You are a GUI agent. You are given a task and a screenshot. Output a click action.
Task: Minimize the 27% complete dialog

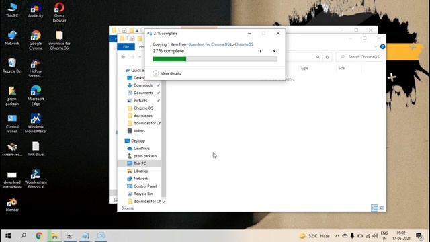click(x=249, y=33)
